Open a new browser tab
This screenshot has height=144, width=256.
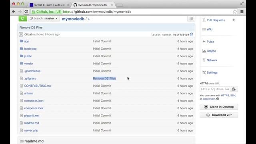[120, 5]
